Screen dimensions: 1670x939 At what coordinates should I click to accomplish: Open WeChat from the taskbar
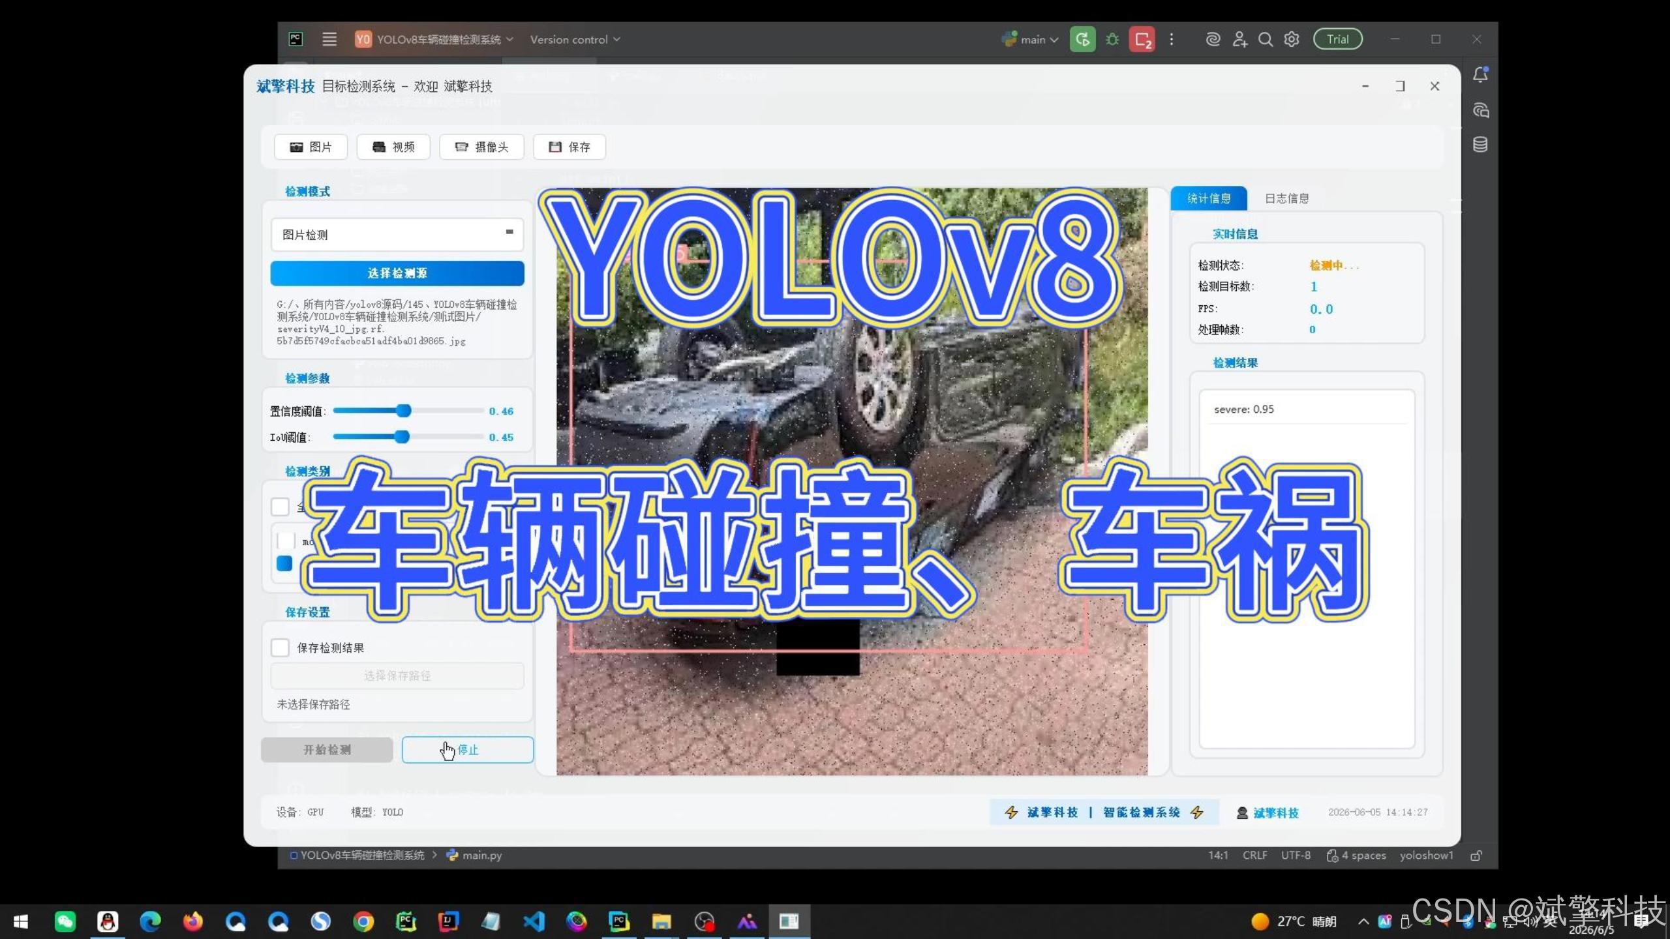pyautogui.click(x=65, y=921)
